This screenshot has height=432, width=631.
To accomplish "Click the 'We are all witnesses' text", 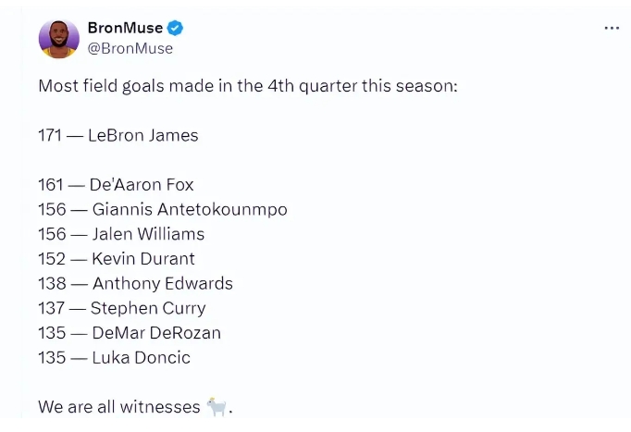I will [119, 407].
